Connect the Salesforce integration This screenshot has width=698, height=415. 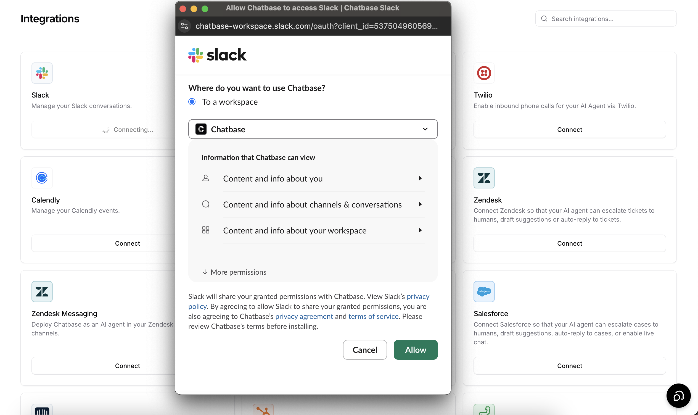coord(569,366)
